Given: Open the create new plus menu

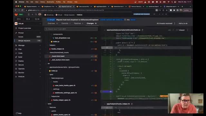Looking at the screenshot, I should (33, 14).
